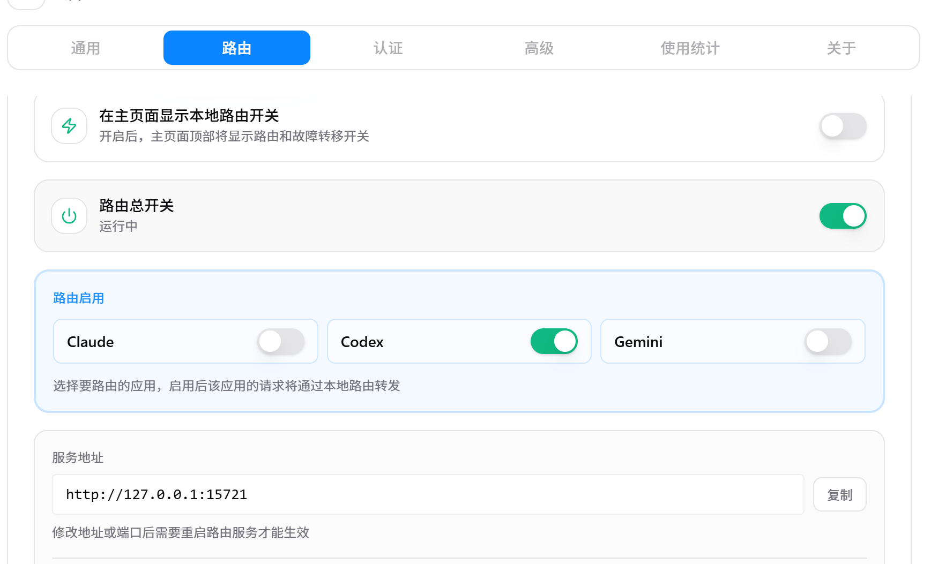Click the 服务地址 label
Viewport: 931px width, 564px height.
[x=78, y=457]
